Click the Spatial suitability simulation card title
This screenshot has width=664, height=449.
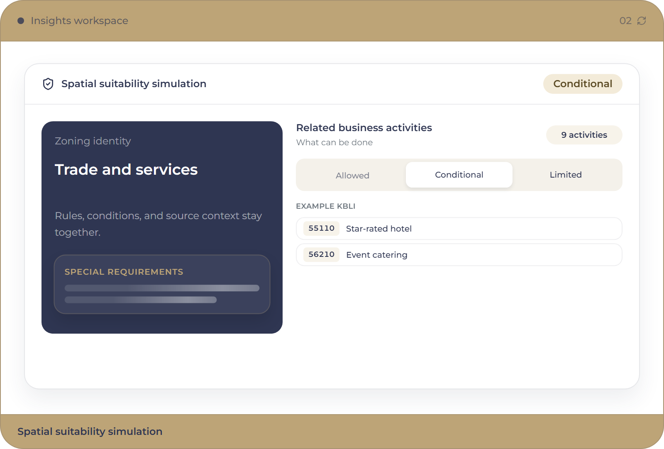[x=134, y=84]
